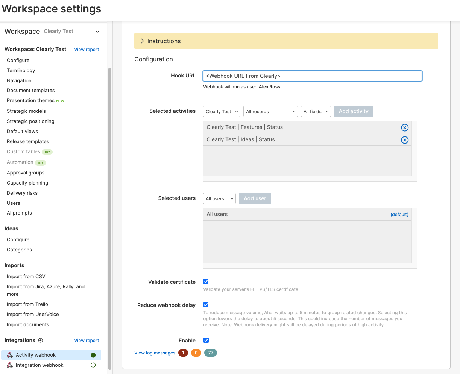Open View report link beside Workspace heading
The image size is (460, 374).
click(x=87, y=50)
